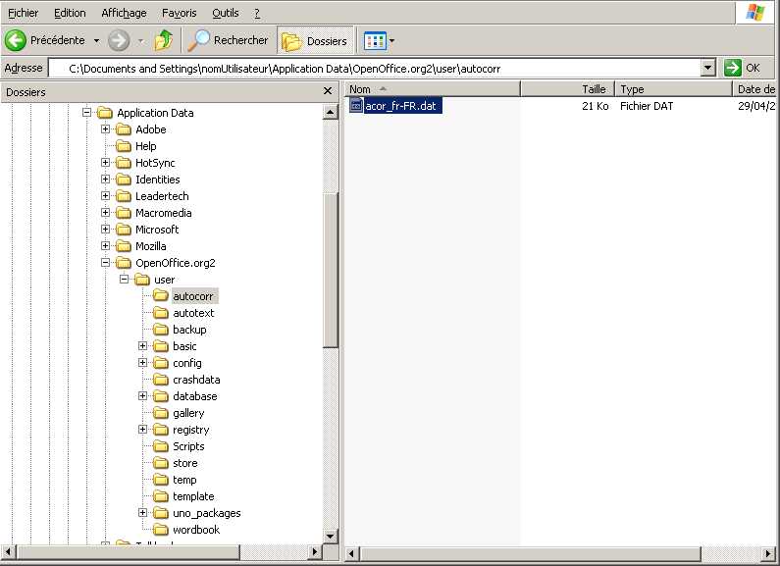Expand the Mozilla folder node
The width and height of the screenshot is (780, 566).
[105, 245]
